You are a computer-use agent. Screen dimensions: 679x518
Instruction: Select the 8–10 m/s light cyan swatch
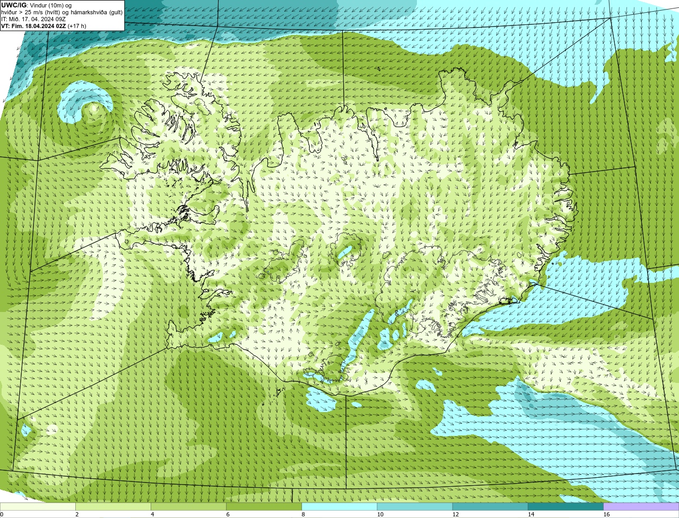tap(339, 506)
